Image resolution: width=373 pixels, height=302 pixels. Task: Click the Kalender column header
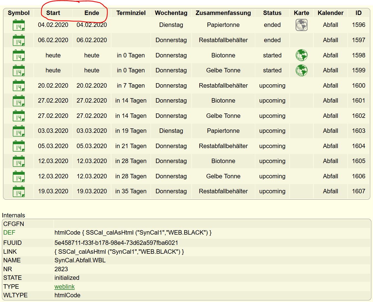click(331, 13)
